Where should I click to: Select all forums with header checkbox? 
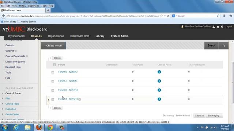click(54, 65)
